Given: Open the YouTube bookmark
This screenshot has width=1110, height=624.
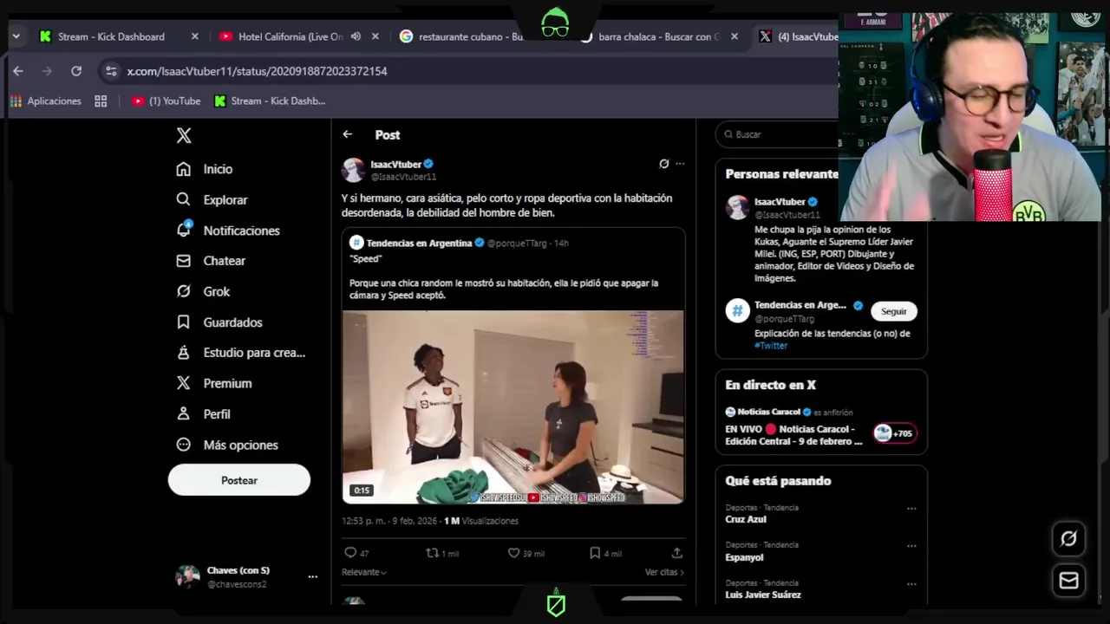Looking at the screenshot, I should tap(166, 101).
